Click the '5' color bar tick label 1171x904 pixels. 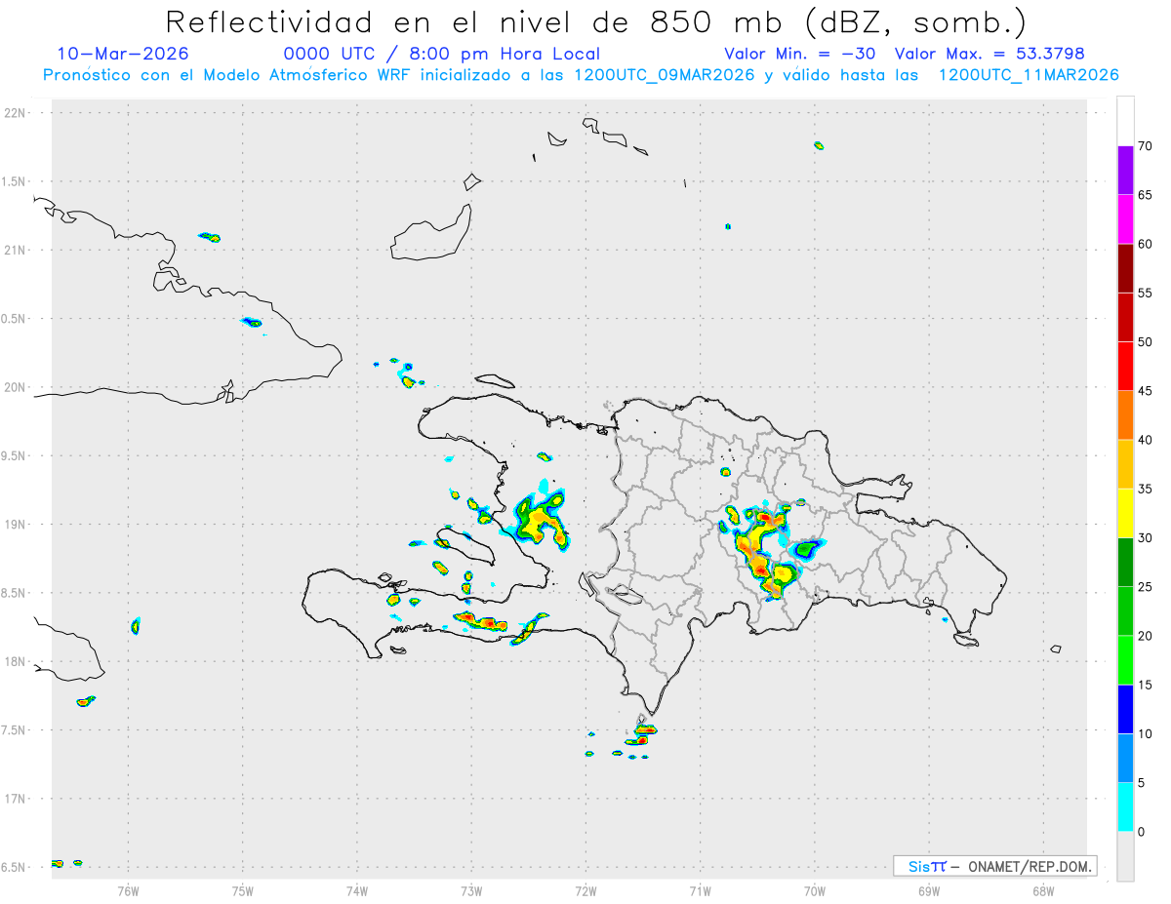point(1141,783)
